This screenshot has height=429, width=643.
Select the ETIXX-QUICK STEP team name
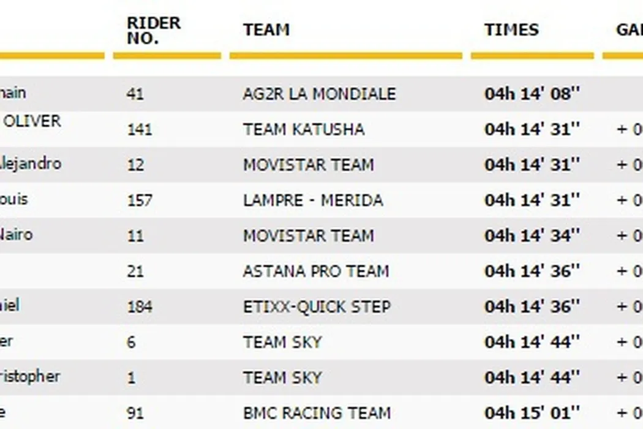click(x=317, y=306)
